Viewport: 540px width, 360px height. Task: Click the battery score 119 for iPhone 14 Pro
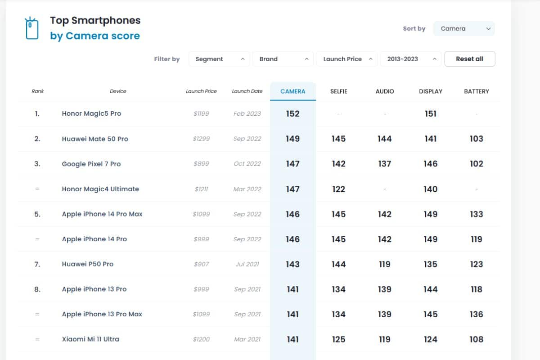(477, 239)
